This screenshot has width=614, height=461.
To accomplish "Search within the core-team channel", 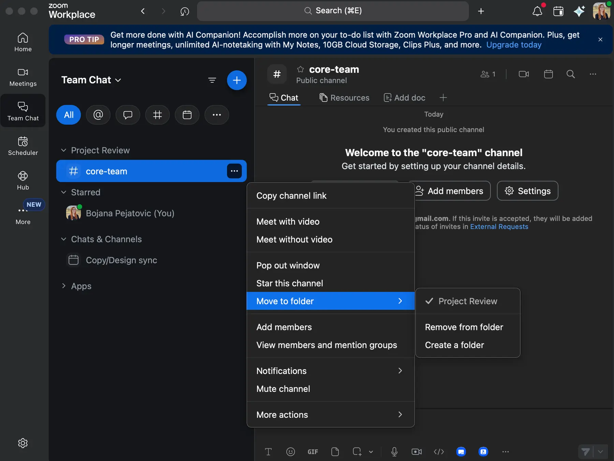I will 571,74.
